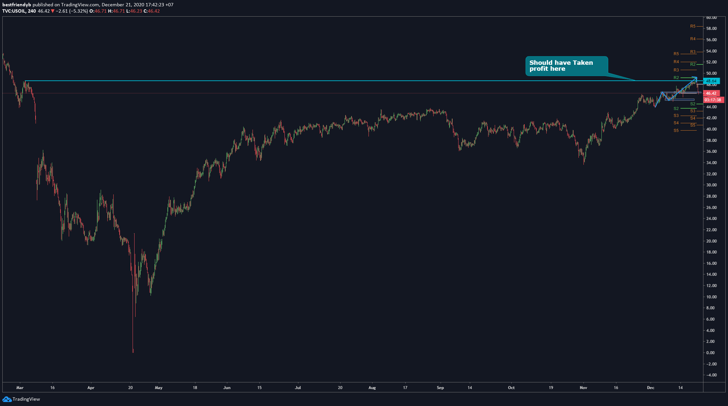Screen dimensions: 728x406
Task: Click the Oct label on time axis
Action: [x=511, y=387]
